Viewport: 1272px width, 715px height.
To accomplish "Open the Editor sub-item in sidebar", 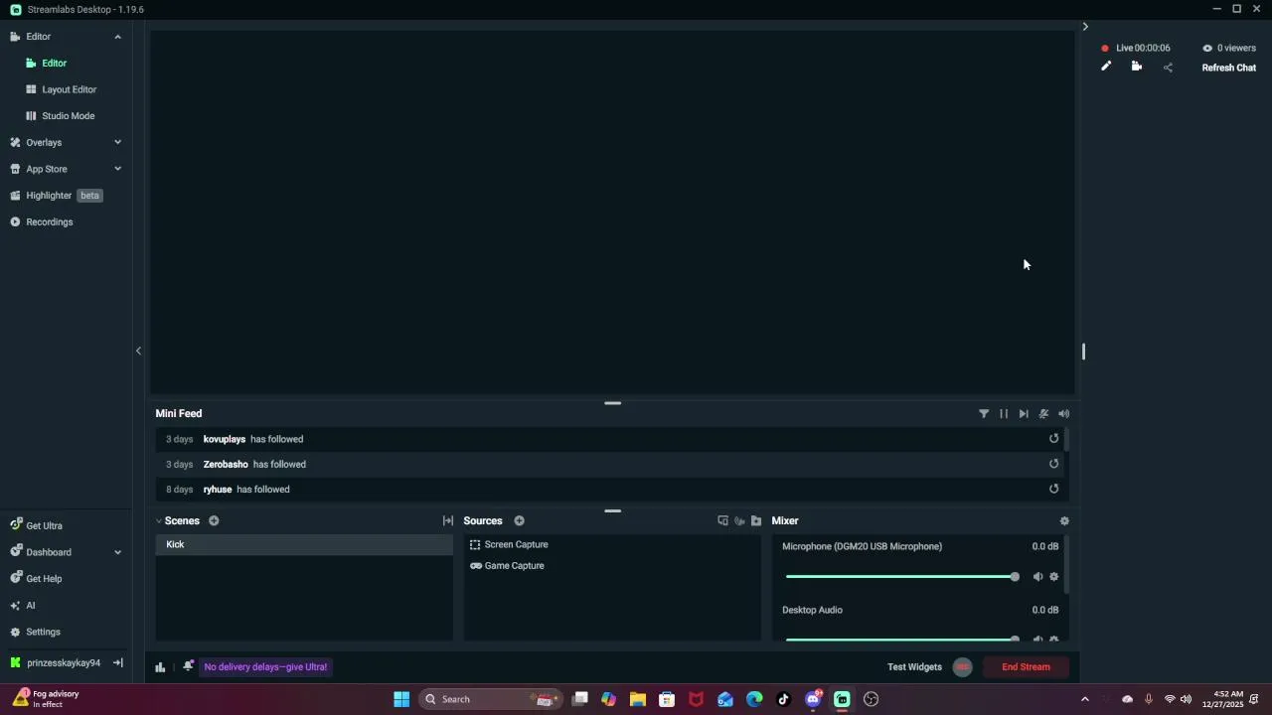I will pyautogui.click(x=55, y=63).
